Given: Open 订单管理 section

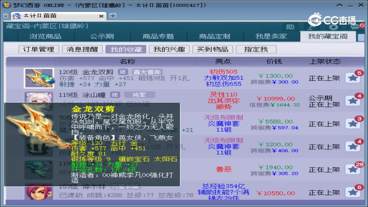Looking at the screenshot, I should pyautogui.click(x=39, y=49).
